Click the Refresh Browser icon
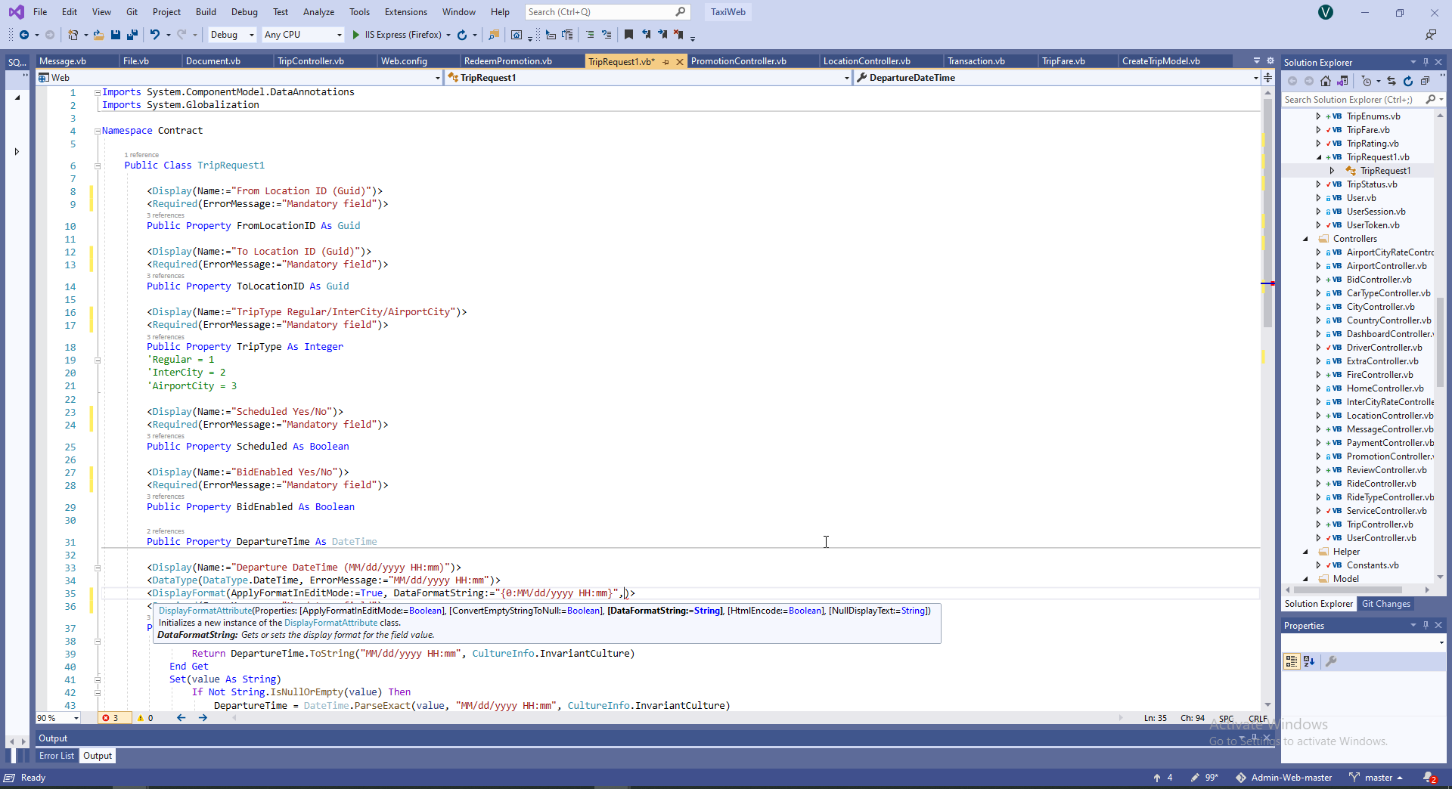1452x789 pixels. click(462, 35)
